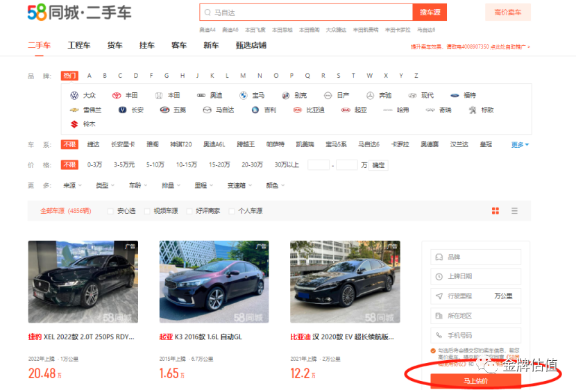
Task: Open the 变速箱 filter dropdown
Action: [x=239, y=185]
